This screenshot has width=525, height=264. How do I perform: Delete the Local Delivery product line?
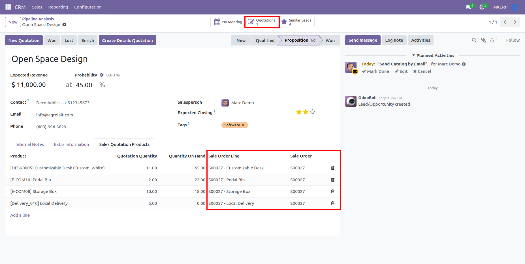tap(333, 203)
